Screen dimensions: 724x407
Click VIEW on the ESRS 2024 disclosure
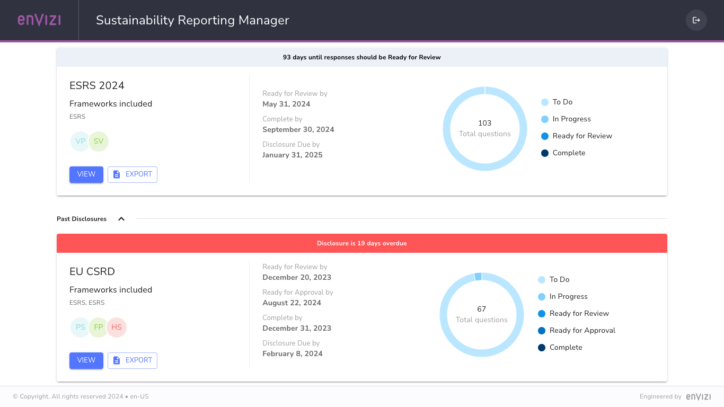click(x=86, y=174)
